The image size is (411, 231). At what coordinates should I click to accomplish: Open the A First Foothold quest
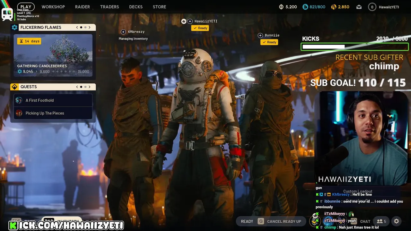click(53, 100)
